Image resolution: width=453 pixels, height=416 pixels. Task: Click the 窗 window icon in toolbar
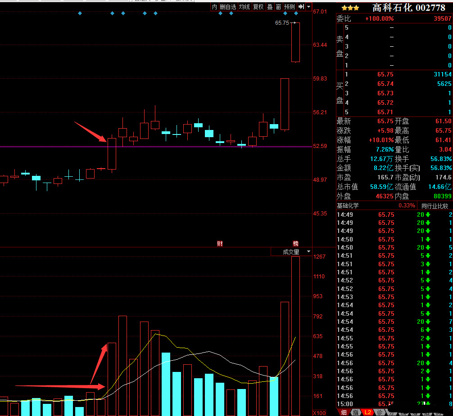coord(278,7)
